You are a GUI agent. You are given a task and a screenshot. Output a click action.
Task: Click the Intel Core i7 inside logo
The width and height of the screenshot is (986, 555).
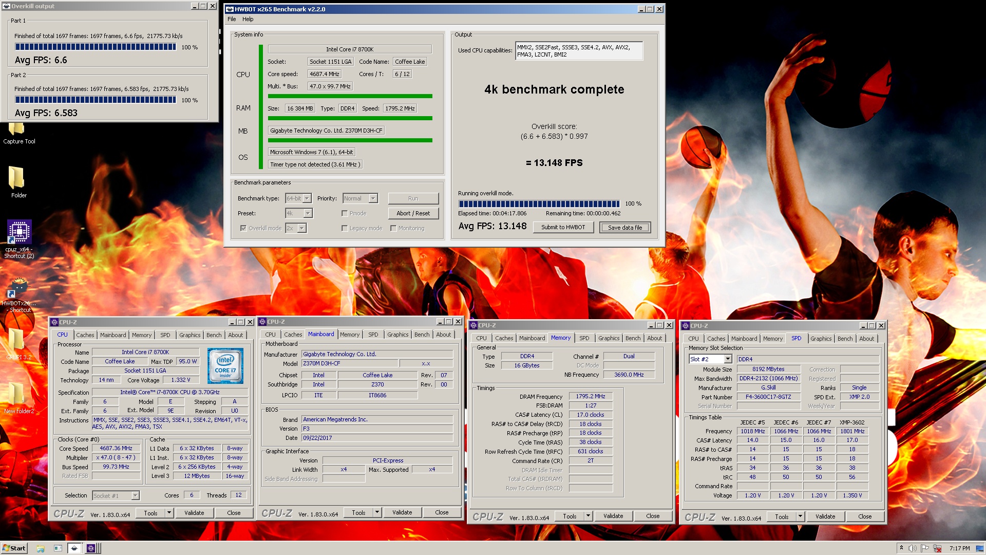click(225, 366)
